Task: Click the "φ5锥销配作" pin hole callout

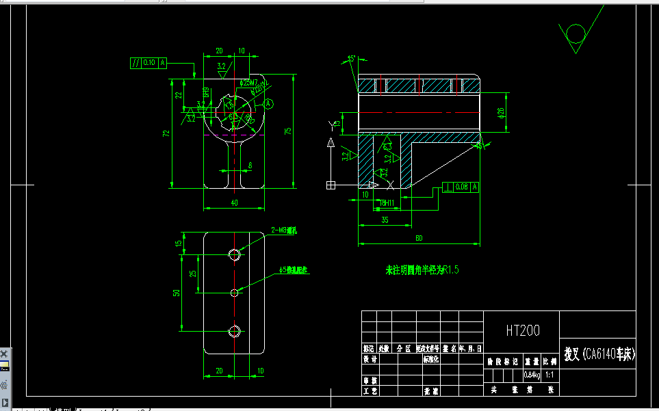Action: point(294,270)
